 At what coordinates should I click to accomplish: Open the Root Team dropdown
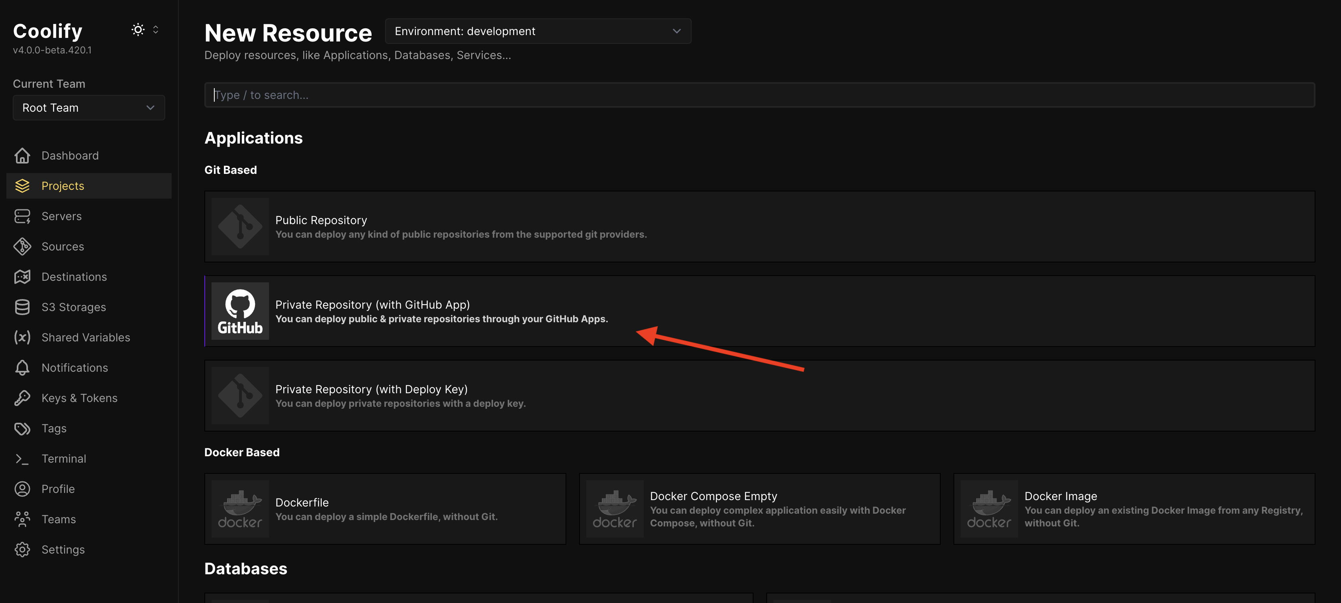pyautogui.click(x=89, y=108)
